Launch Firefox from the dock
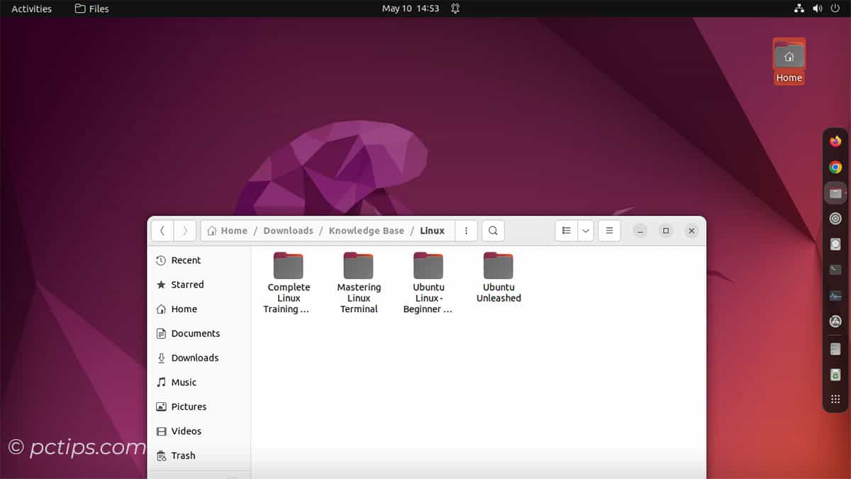 click(x=835, y=141)
